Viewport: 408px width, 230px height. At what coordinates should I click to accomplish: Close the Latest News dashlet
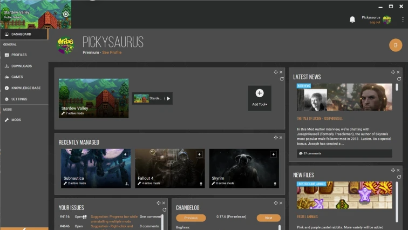398,72
